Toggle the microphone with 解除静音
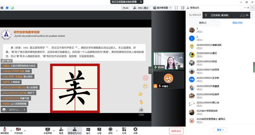 point(4,130)
